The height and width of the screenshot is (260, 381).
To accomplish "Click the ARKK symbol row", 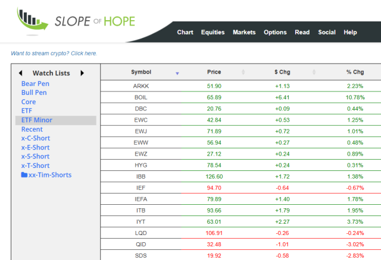I will (141, 86).
